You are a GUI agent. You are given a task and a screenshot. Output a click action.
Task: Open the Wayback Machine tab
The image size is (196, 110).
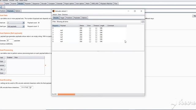[x=106, y=4]
